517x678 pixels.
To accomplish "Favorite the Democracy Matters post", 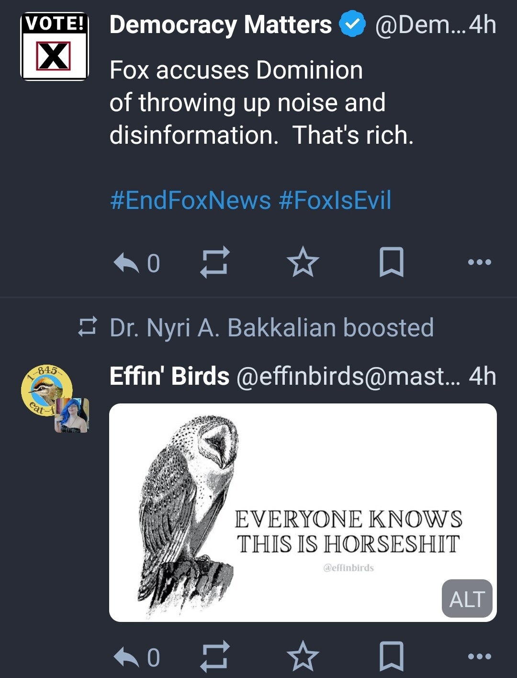I will (x=303, y=263).
